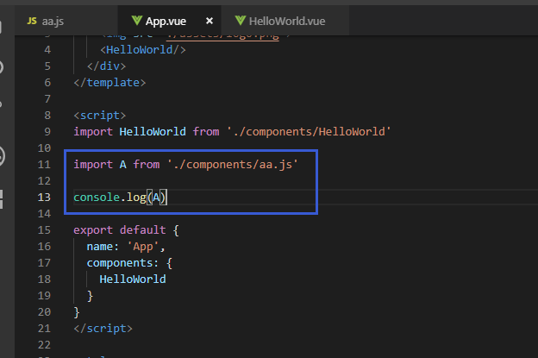Select the App.vue editor tab
Image resolution: width=538 pixels, height=358 pixels.
point(170,21)
